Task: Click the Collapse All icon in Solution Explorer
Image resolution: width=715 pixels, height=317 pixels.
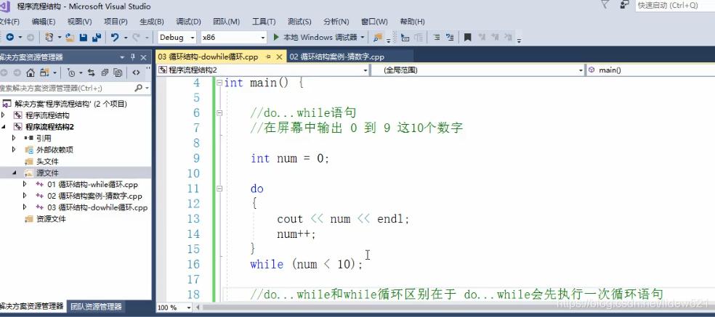Action: (x=105, y=73)
